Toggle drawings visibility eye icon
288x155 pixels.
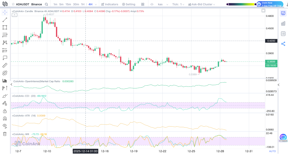(x=5, y=126)
